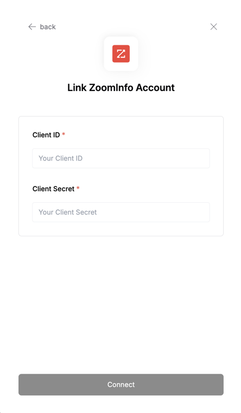Click the white tile around ZoomInfo logo

pos(121,54)
